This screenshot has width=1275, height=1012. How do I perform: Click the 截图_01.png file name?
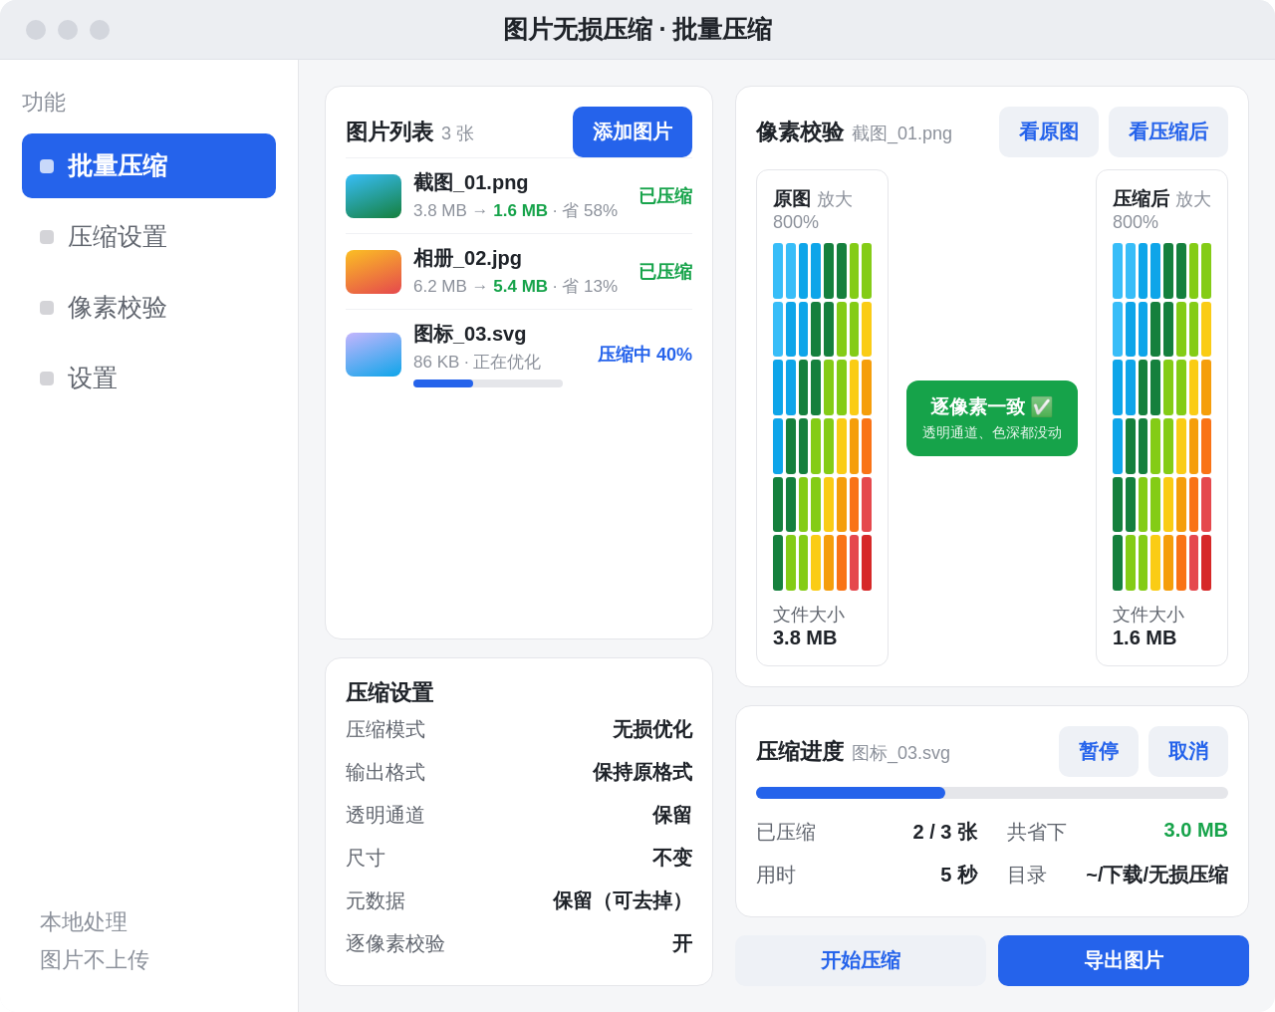(471, 182)
